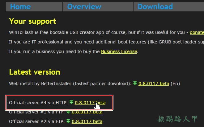This screenshot has width=204, height=127.
Task: Download 0.8.0117 beta from server #2 FTP
Action: 87,121
